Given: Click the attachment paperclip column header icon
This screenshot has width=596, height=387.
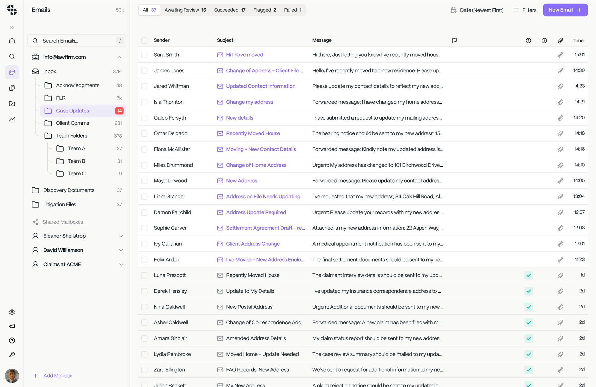Looking at the screenshot, I should pos(560,41).
